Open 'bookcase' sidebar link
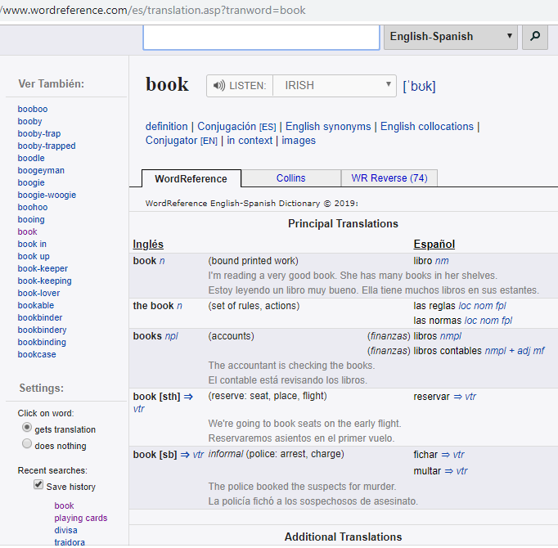This screenshot has height=548, width=558. pos(37,354)
